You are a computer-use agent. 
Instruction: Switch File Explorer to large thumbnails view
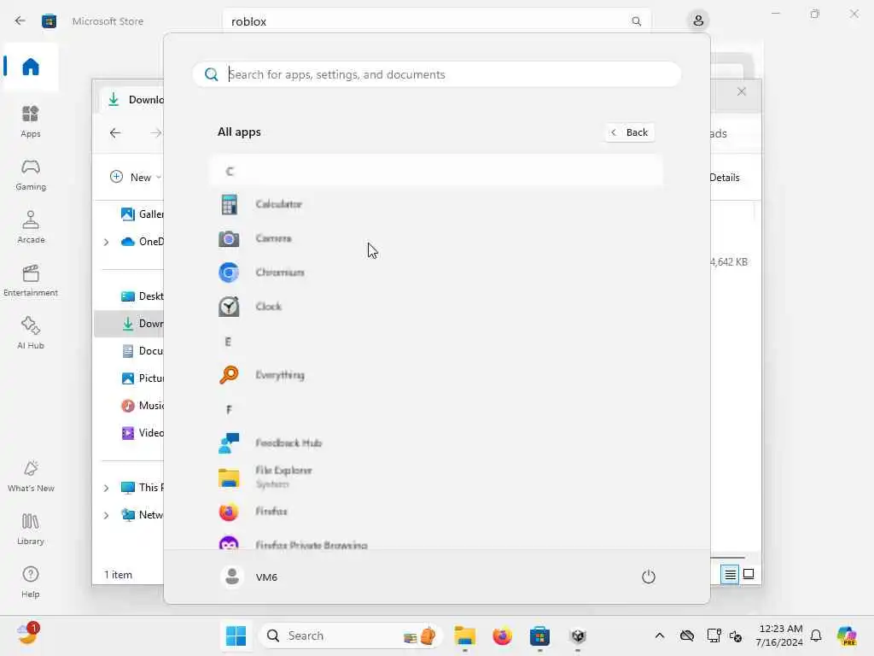749,574
